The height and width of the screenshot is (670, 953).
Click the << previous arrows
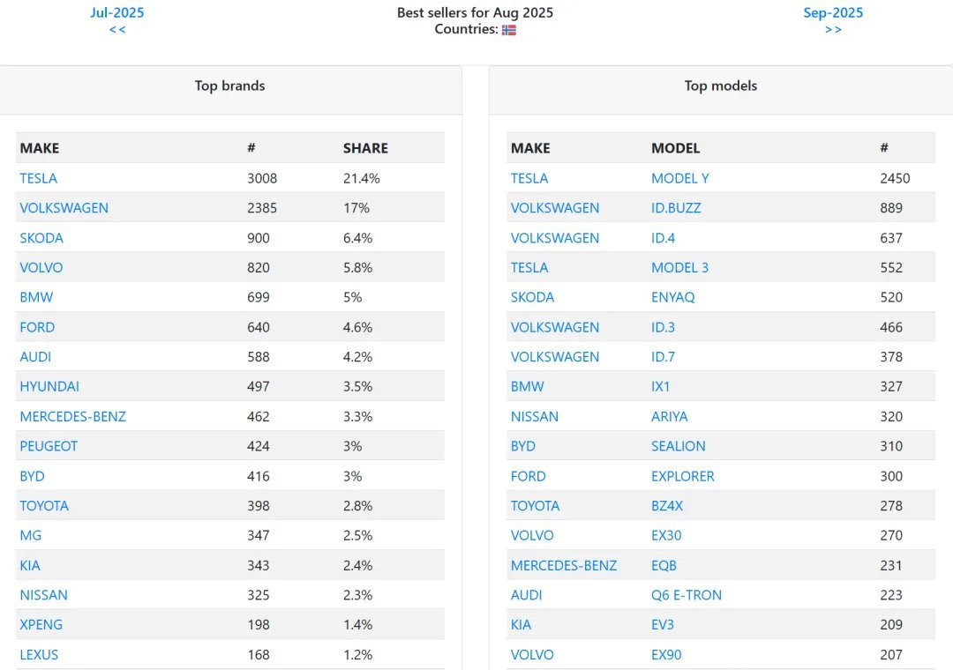tap(117, 30)
